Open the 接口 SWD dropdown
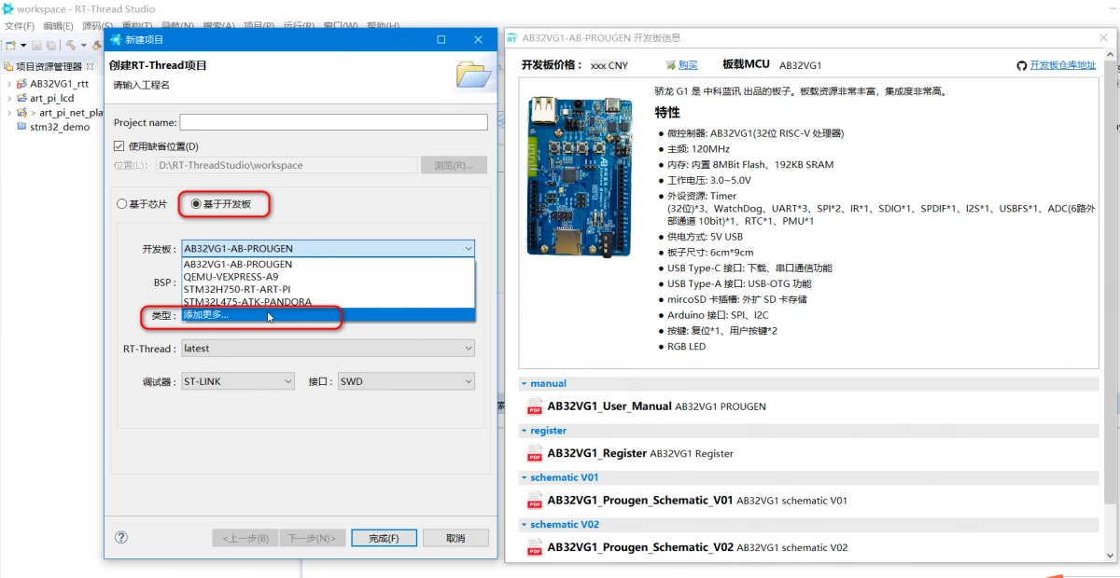Screen dimensions: 1120x578 coord(406,381)
